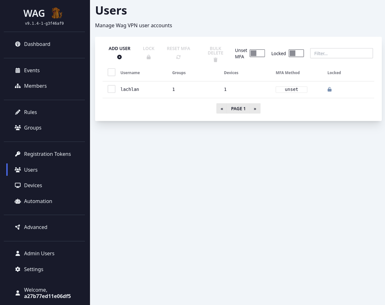Image resolution: width=385 pixels, height=305 pixels.
Task: Click the WAG dog logo
Action: [x=57, y=13]
